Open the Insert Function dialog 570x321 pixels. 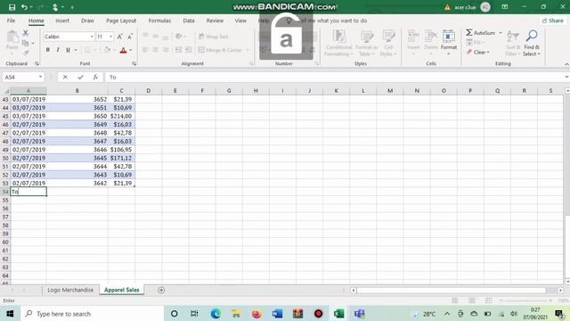(95, 78)
